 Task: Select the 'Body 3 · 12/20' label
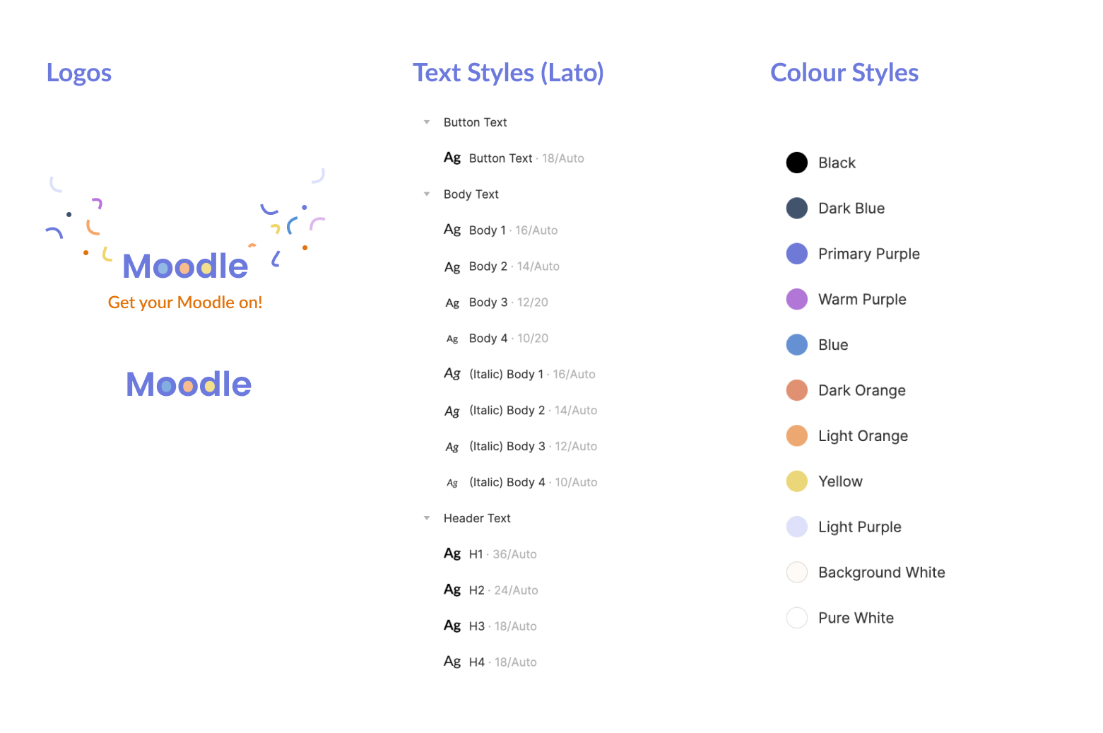(x=509, y=303)
